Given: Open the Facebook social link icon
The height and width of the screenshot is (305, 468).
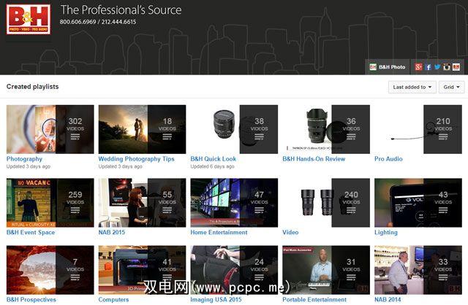Looking at the screenshot, I should click(429, 67).
